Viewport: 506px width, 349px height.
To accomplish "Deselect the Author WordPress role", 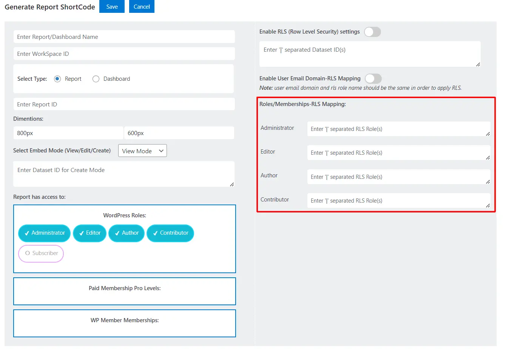I will pos(126,233).
